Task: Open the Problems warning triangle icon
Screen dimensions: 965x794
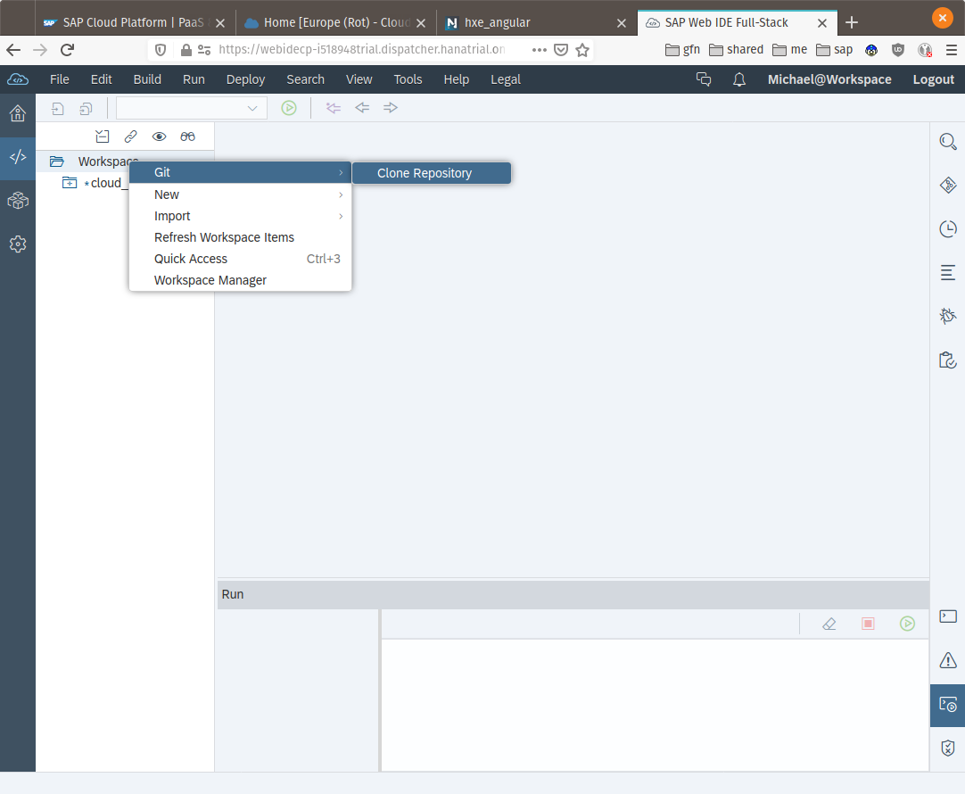Action: pos(948,660)
